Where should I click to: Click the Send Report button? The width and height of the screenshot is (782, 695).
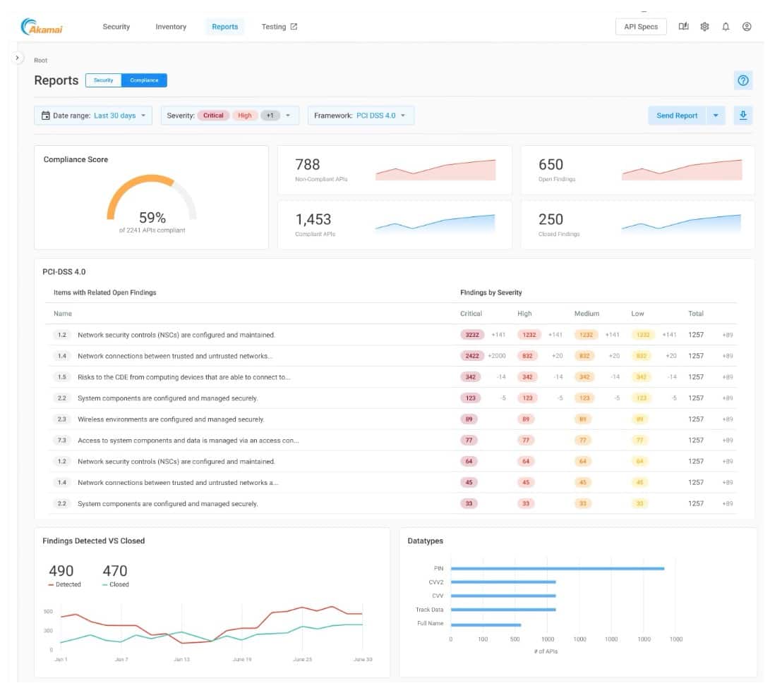(676, 116)
